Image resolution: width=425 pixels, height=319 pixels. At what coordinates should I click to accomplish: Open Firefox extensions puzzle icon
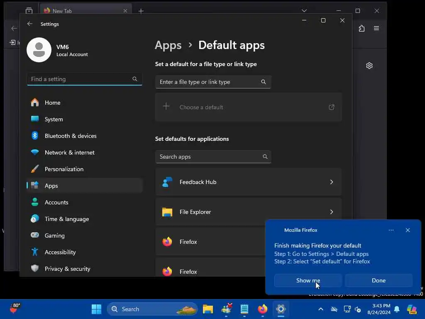tap(361, 28)
